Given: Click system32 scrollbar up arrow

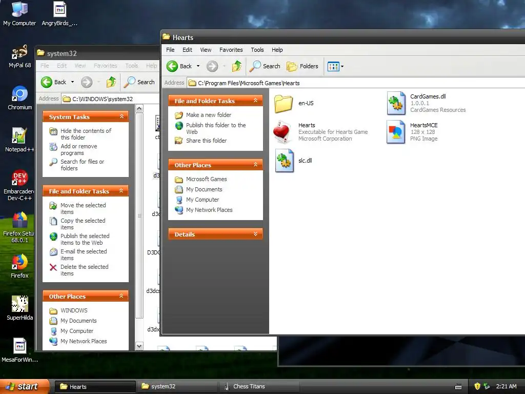Looking at the screenshot, I should pos(139,109).
